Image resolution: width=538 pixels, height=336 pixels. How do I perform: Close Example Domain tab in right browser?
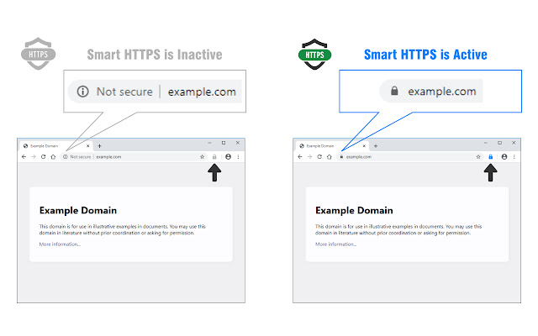(x=364, y=146)
